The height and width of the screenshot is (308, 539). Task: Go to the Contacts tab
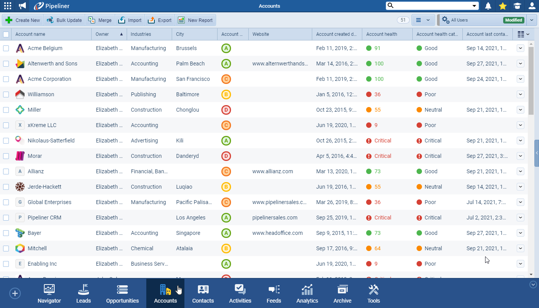pyautogui.click(x=203, y=294)
